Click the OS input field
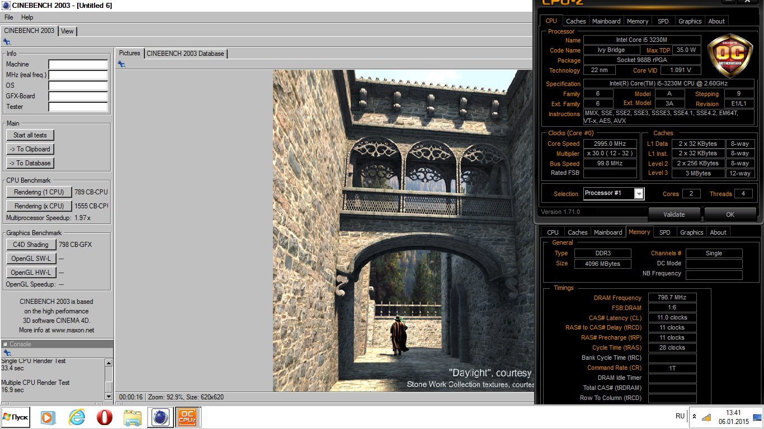Image resolution: width=764 pixels, height=429 pixels. (78, 85)
